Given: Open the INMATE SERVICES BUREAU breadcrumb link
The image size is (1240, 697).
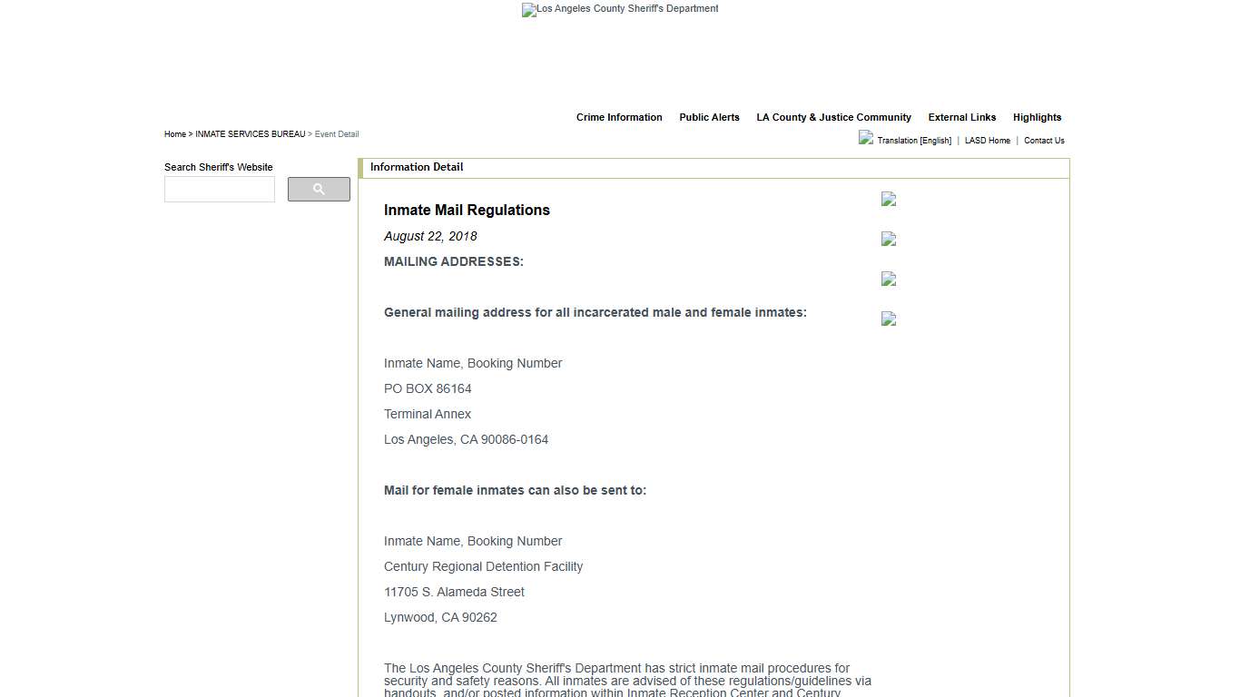Looking at the screenshot, I should tap(249, 133).
